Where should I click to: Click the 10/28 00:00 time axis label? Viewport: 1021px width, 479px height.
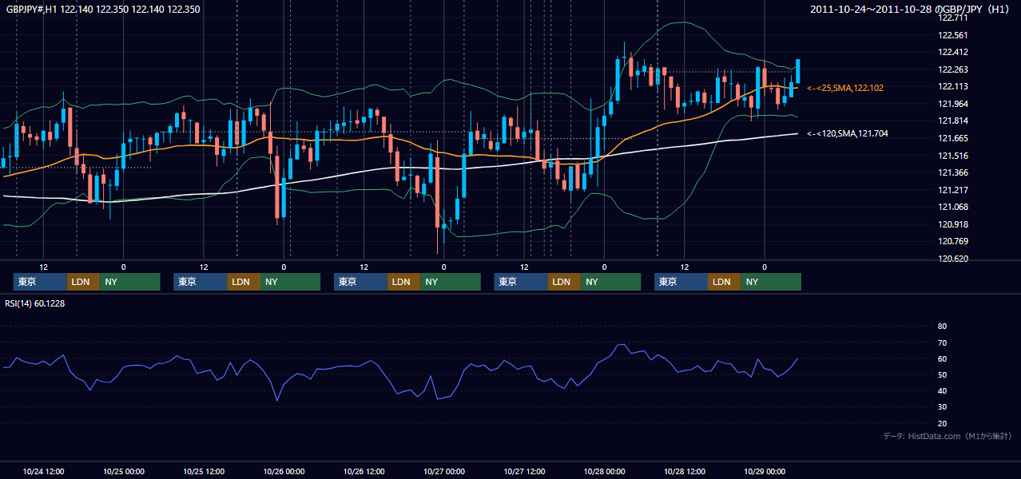pos(604,471)
